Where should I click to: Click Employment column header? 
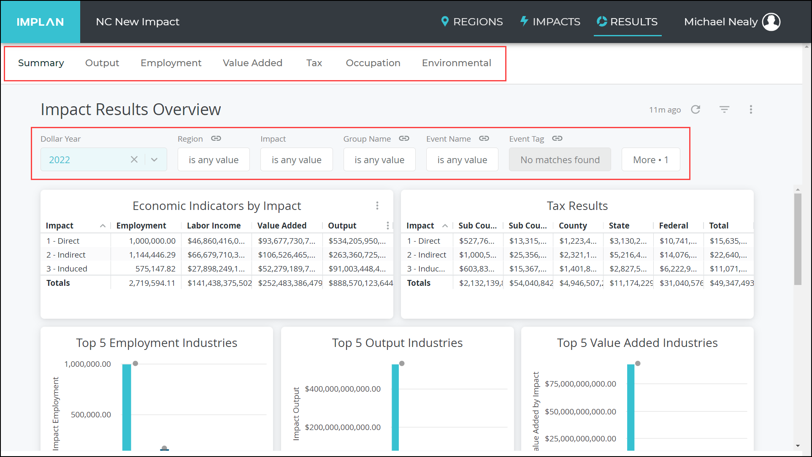[x=141, y=226]
